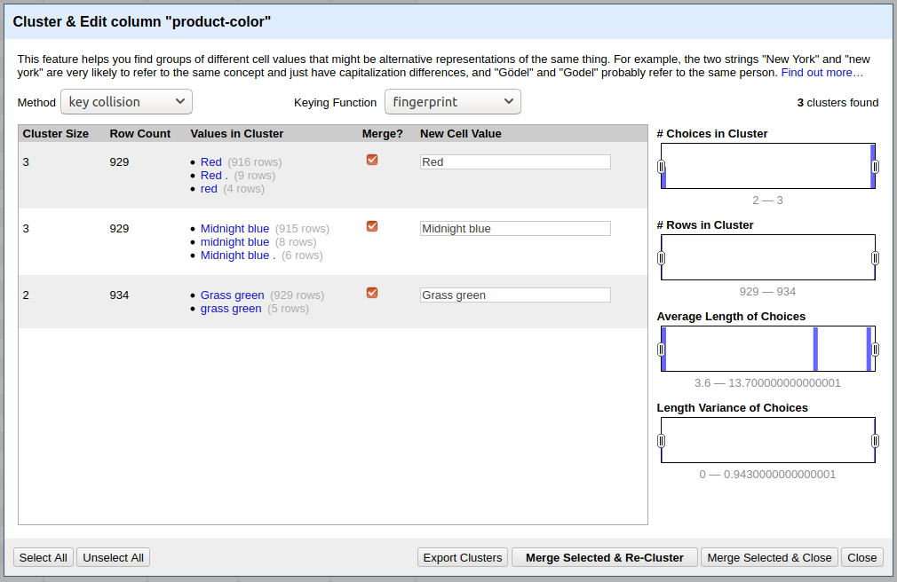Click the "Select All" button
Image resolution: width=897 pixels, height=582 pixels.
(43, 557)
